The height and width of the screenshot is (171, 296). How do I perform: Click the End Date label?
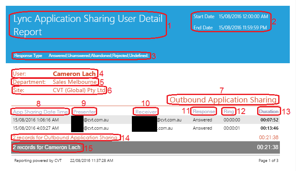click(x=203, y=28)
